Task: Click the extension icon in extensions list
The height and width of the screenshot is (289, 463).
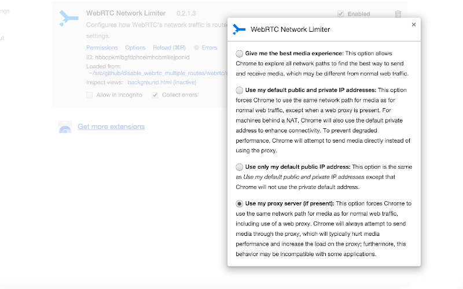Action: (x=68, y=18)
